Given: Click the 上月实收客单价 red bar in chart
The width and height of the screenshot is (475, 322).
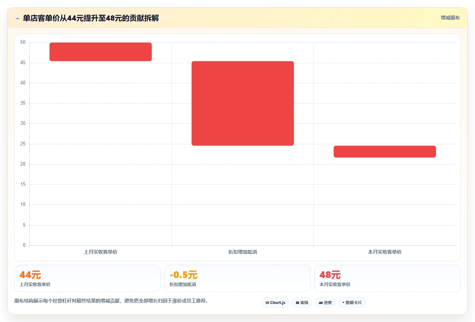Looking at the screenshot, I should click(x=100, y=52).
